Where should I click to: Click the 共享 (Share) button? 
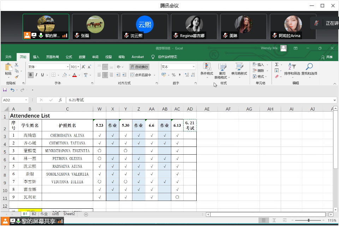click(x=327, y=57)
